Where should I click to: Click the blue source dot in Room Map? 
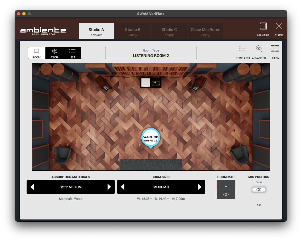click(x=226, y=186)
